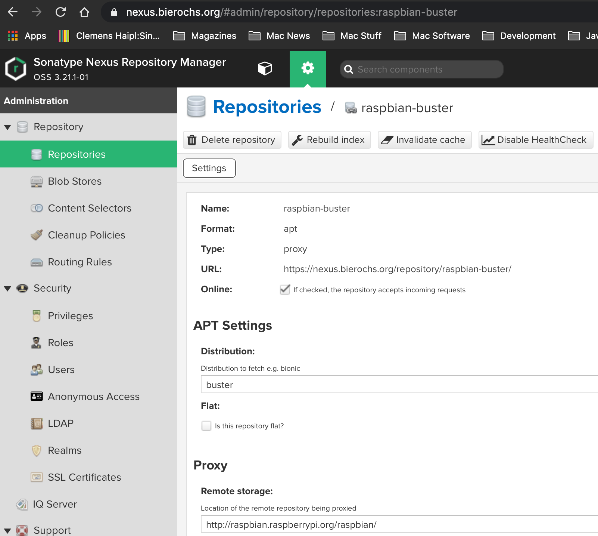Open the Mac News bookmarks folder
The height and width of the screenshot is (536, 598).
point(280,36)
